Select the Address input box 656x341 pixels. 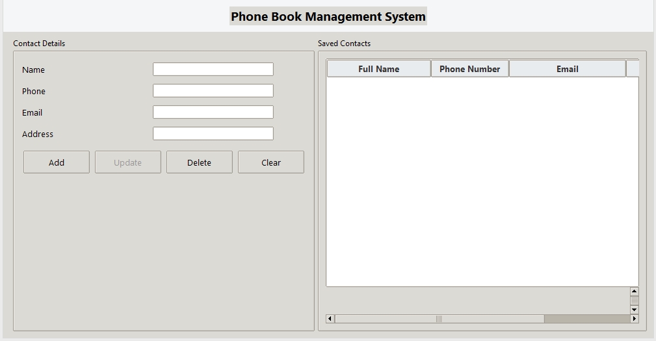[x=213, y=134]
